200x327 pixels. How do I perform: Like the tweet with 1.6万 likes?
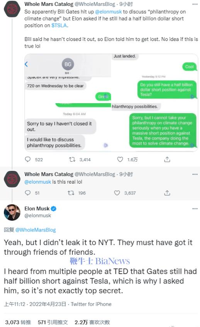120,160
